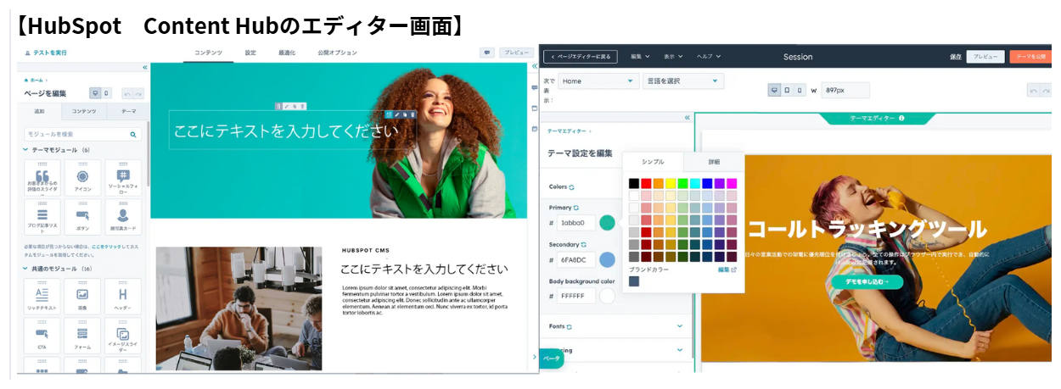Redo in the theme editor toolbar
This screenshot has height=389, width=1061.
[x=1046, y=90]
